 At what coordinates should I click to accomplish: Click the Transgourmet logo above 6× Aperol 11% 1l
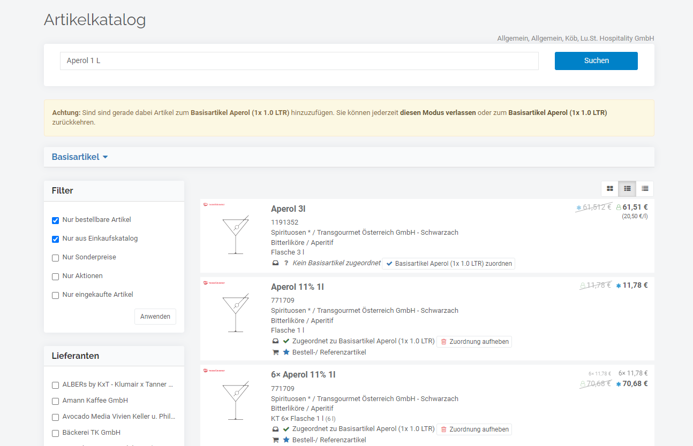pos(214,370)
